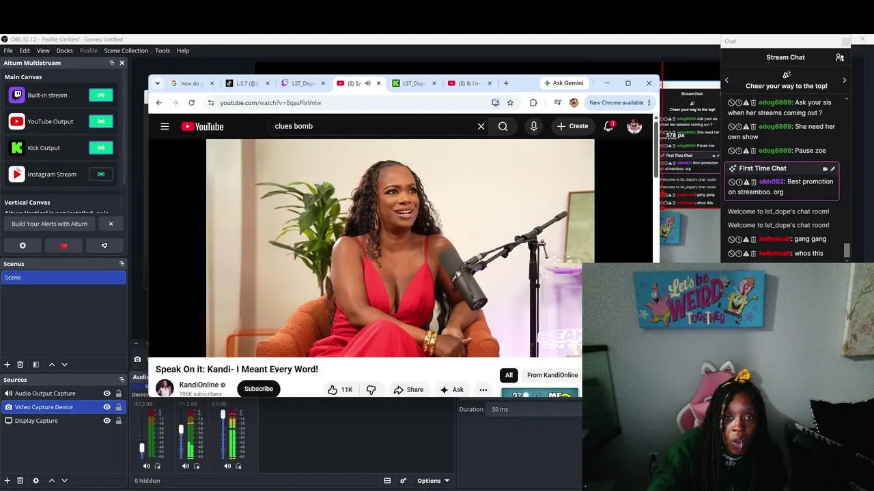
Task: Open scene filters icon in Scenes toolbar
Action: (x=36, y=365)
